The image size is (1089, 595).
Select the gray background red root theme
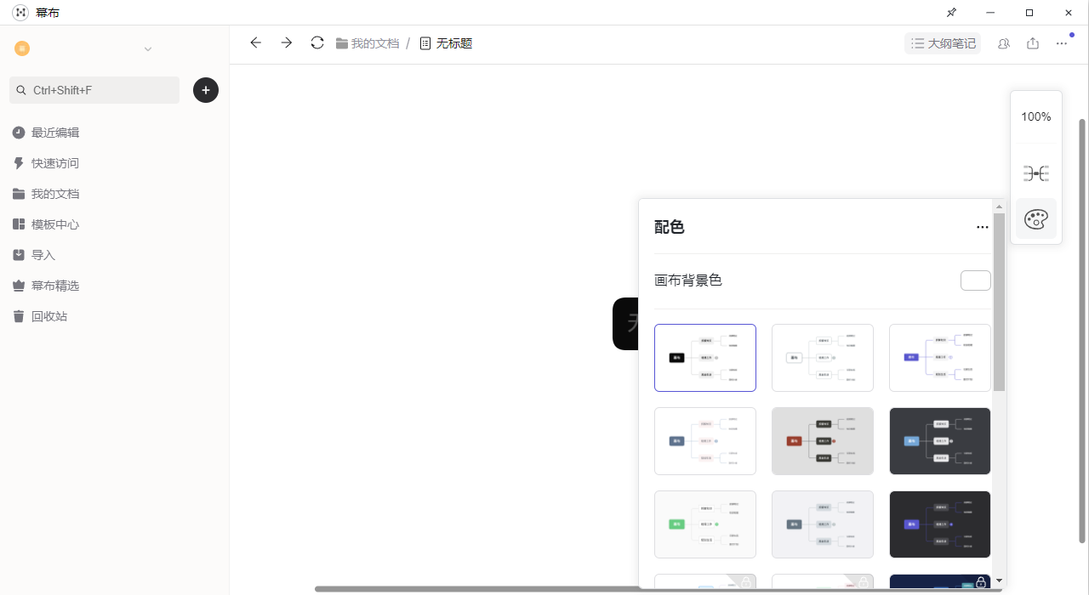(823, 441)
